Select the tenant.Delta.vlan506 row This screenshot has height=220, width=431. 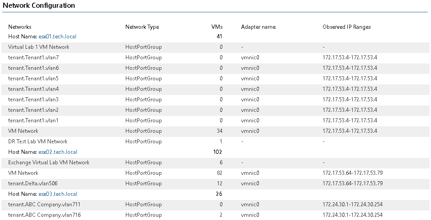click(215, 183)
